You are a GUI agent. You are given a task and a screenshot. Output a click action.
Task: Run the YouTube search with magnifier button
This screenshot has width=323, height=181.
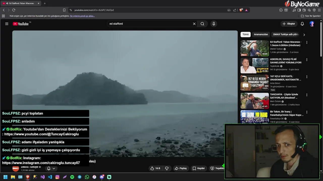(x=202, y=24)
